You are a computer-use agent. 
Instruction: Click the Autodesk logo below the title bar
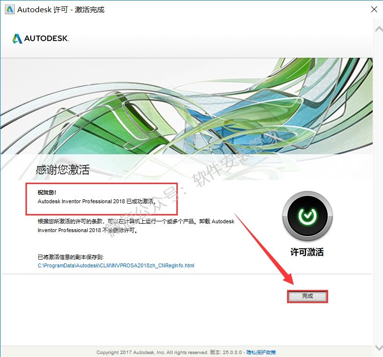pyautogui.click(x=18, y=38)
